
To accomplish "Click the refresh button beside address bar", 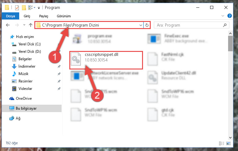I will (147, 25).
